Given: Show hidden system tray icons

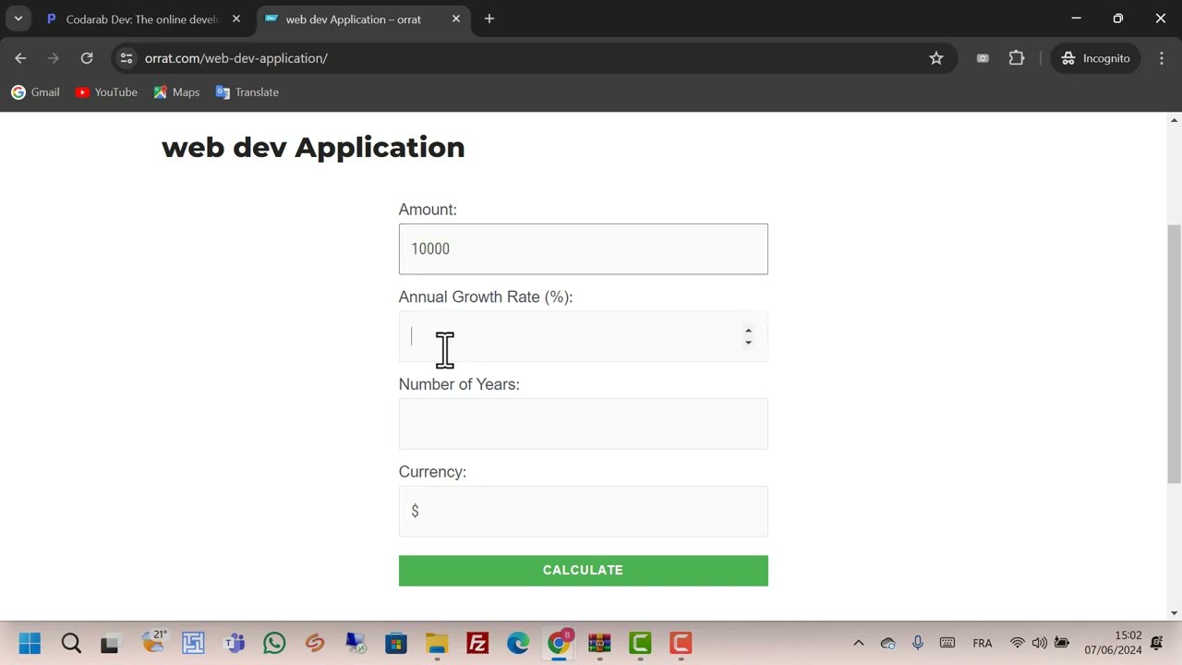Looking at the screenshot, I should point(858,643).
